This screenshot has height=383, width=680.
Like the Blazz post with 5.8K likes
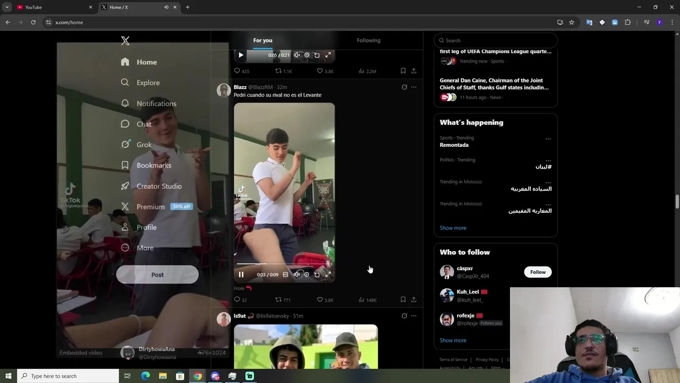325,299
